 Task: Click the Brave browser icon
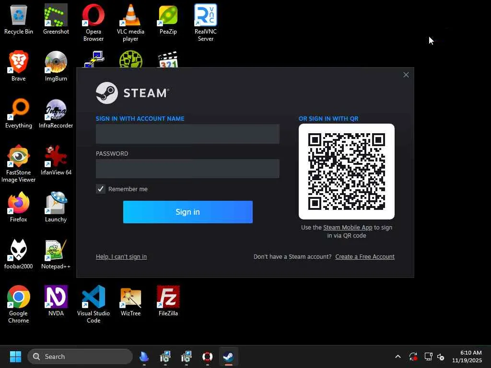(19, 66)
